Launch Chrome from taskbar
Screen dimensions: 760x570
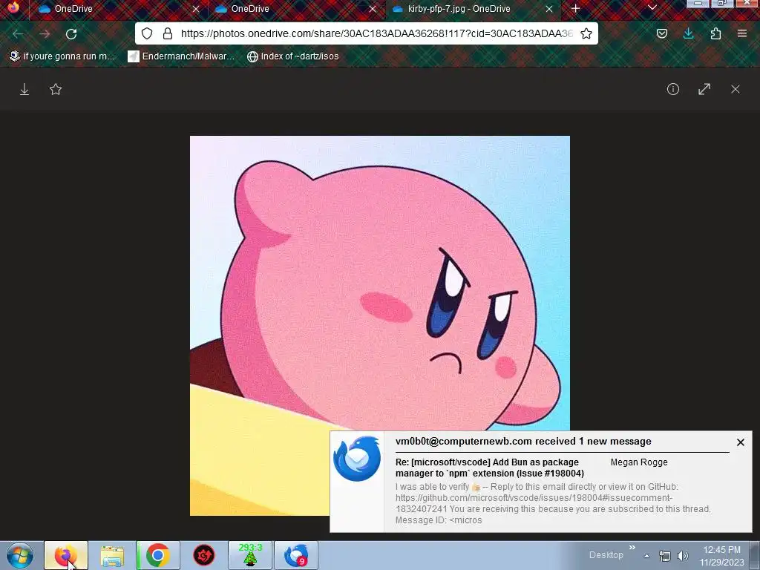coord(158,555)
